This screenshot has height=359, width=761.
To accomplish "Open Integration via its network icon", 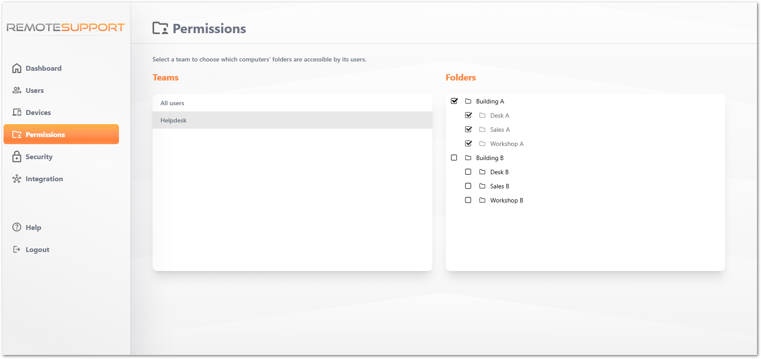I will click(17, 179).
